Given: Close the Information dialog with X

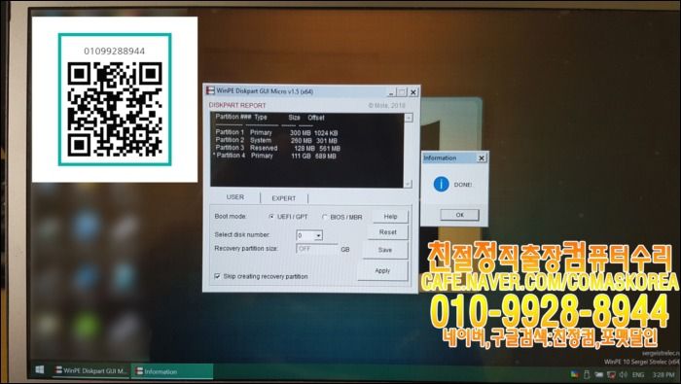Looking at the screenshot, I should click(482, 158).
